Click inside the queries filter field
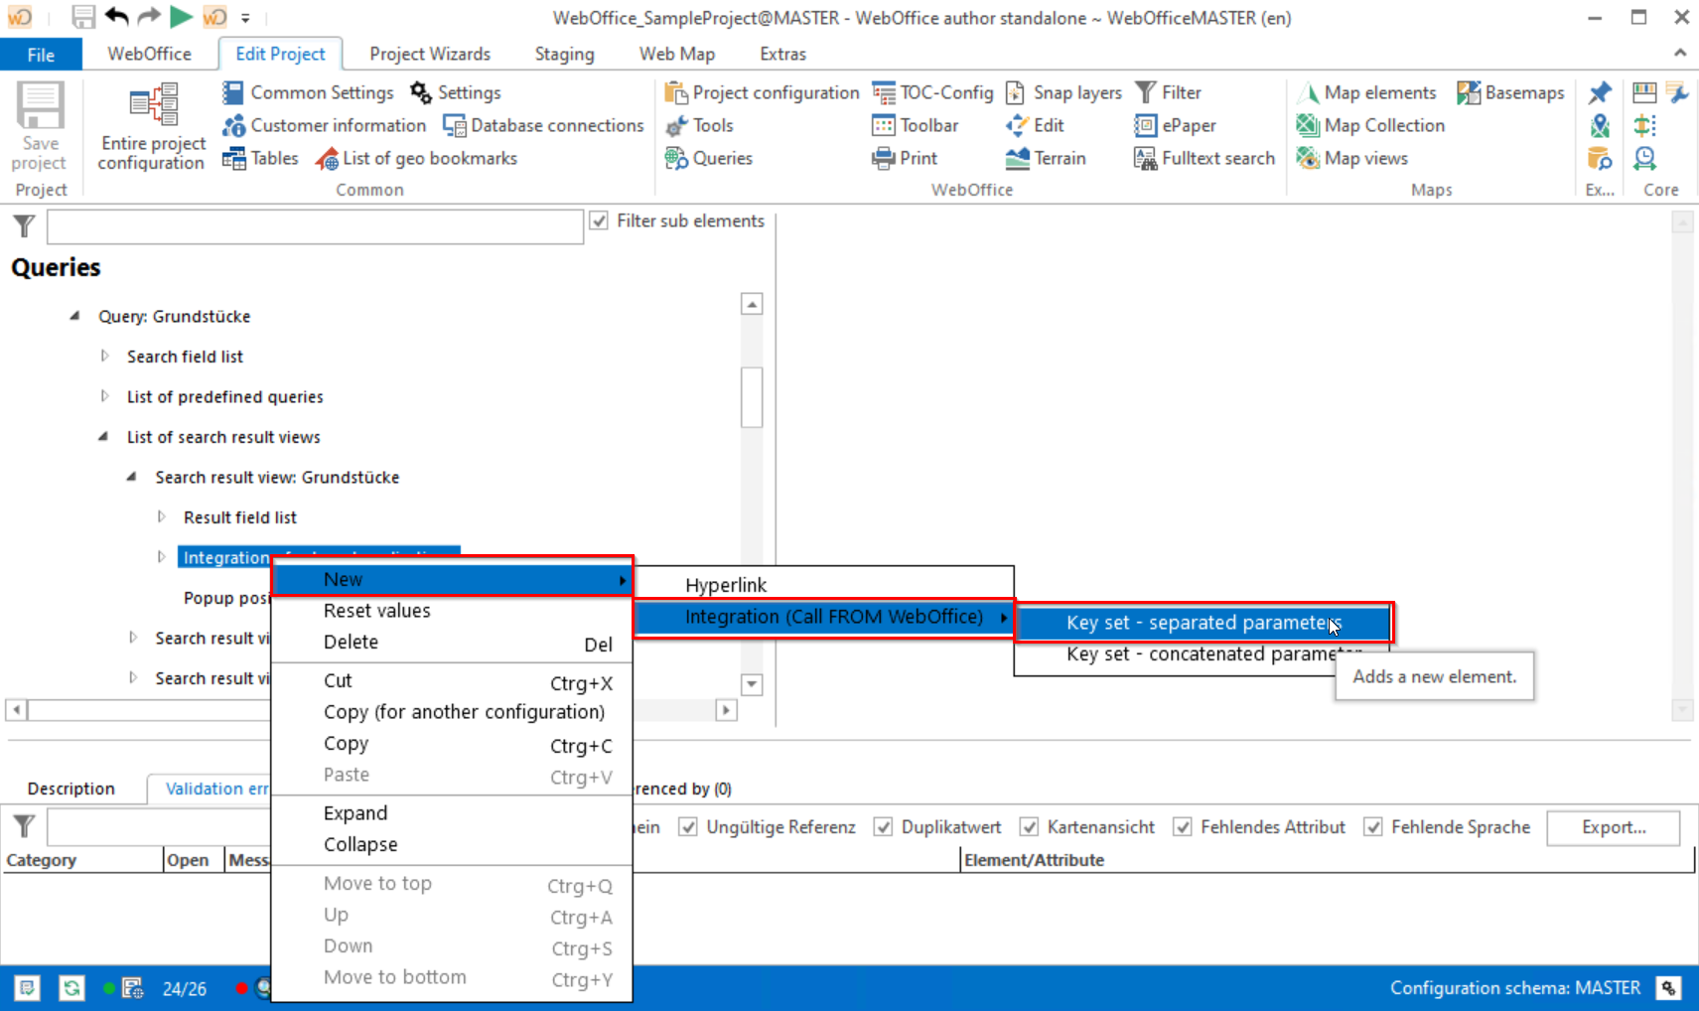 tap(315, 226)
